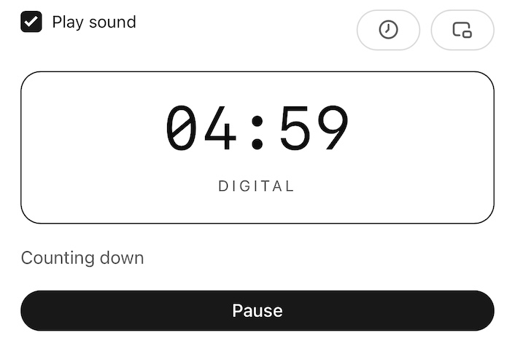Viewport: 515px width, 346px height.
Task: Pause the countdown timer
Action: click(x=257, y=311)
